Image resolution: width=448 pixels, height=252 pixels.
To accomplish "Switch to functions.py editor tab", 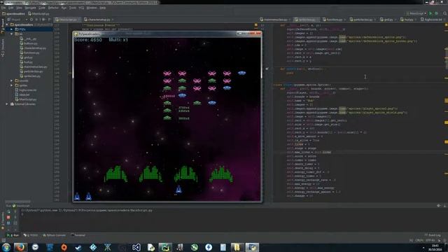I will tap(335, 20).
